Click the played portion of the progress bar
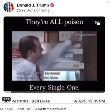The image size is (110, 112). [7, 92]
